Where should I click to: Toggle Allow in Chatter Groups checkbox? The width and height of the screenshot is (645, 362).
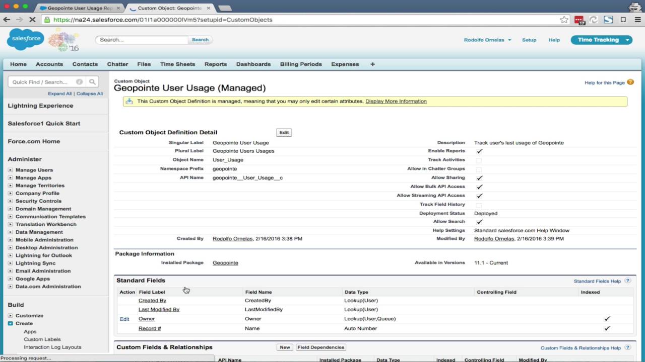479,169
